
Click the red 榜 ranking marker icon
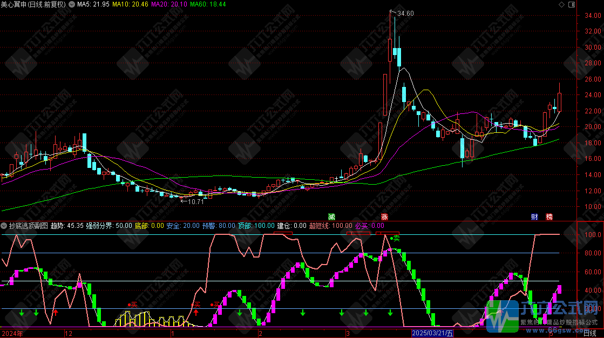[x=549, y=217]
